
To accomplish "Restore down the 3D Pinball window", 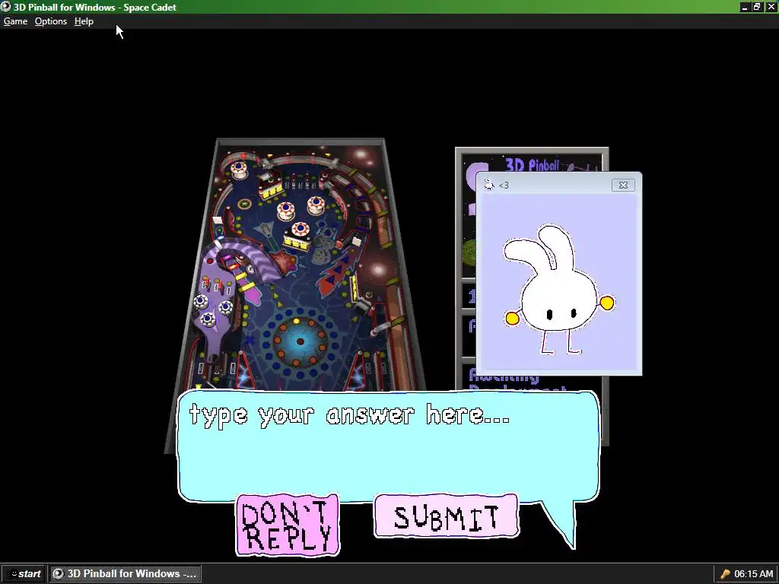I will 757,7.
